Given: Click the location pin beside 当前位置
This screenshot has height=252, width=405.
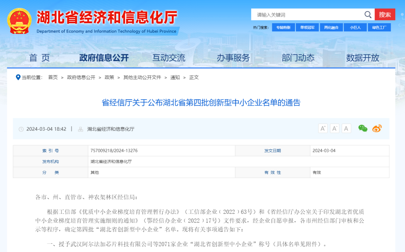Looking at the screenshot, I should (x=18, y=78).
